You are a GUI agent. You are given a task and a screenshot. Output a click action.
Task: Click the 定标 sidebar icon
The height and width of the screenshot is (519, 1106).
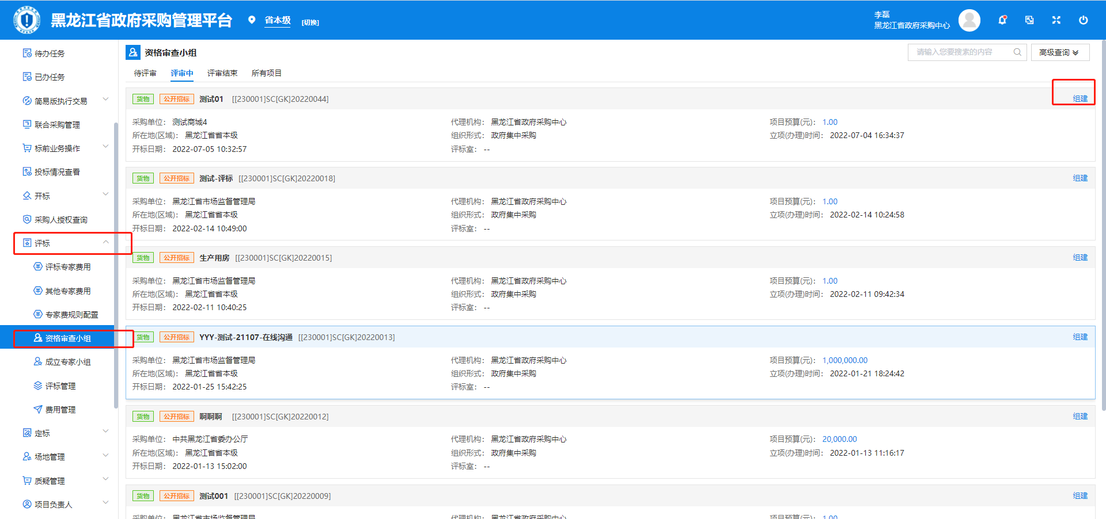click(x=27, y=433)
